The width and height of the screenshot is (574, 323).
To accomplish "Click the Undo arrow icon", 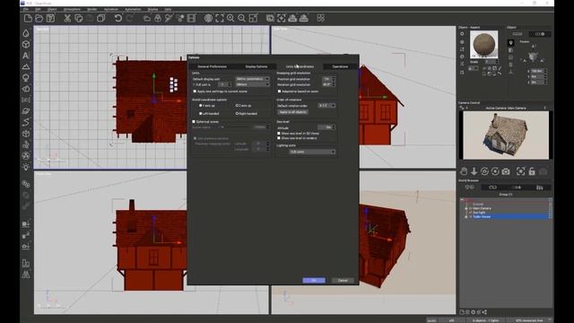I will [117, 18].
